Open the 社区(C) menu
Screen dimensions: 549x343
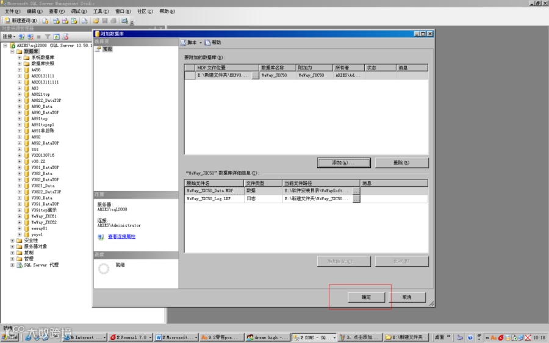click(145, 11)
